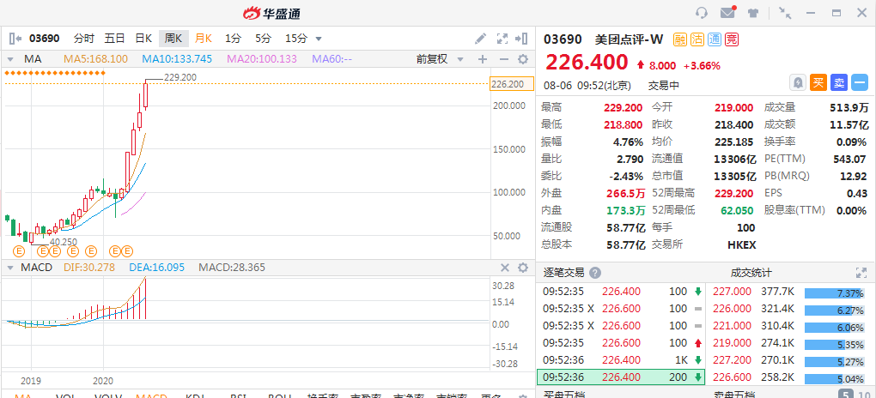Zoom out the K-line chart with minus
876x398 pixels.
pos(503,59)
